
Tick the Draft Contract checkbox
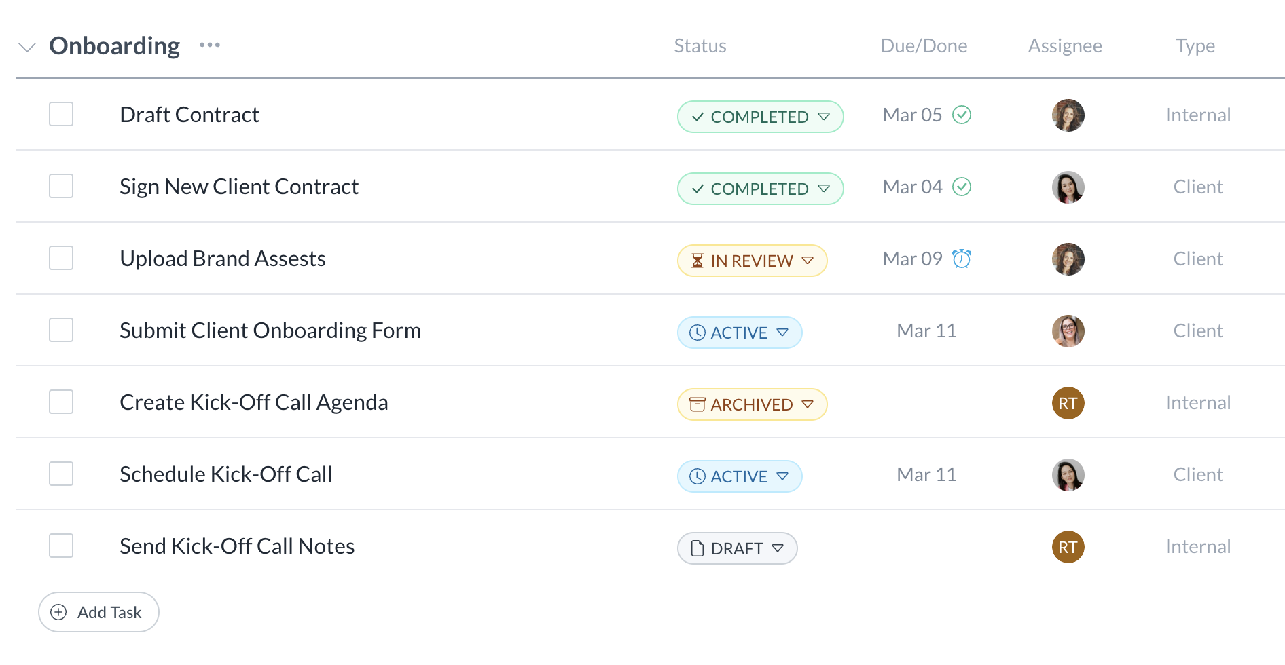pos(61,114)
